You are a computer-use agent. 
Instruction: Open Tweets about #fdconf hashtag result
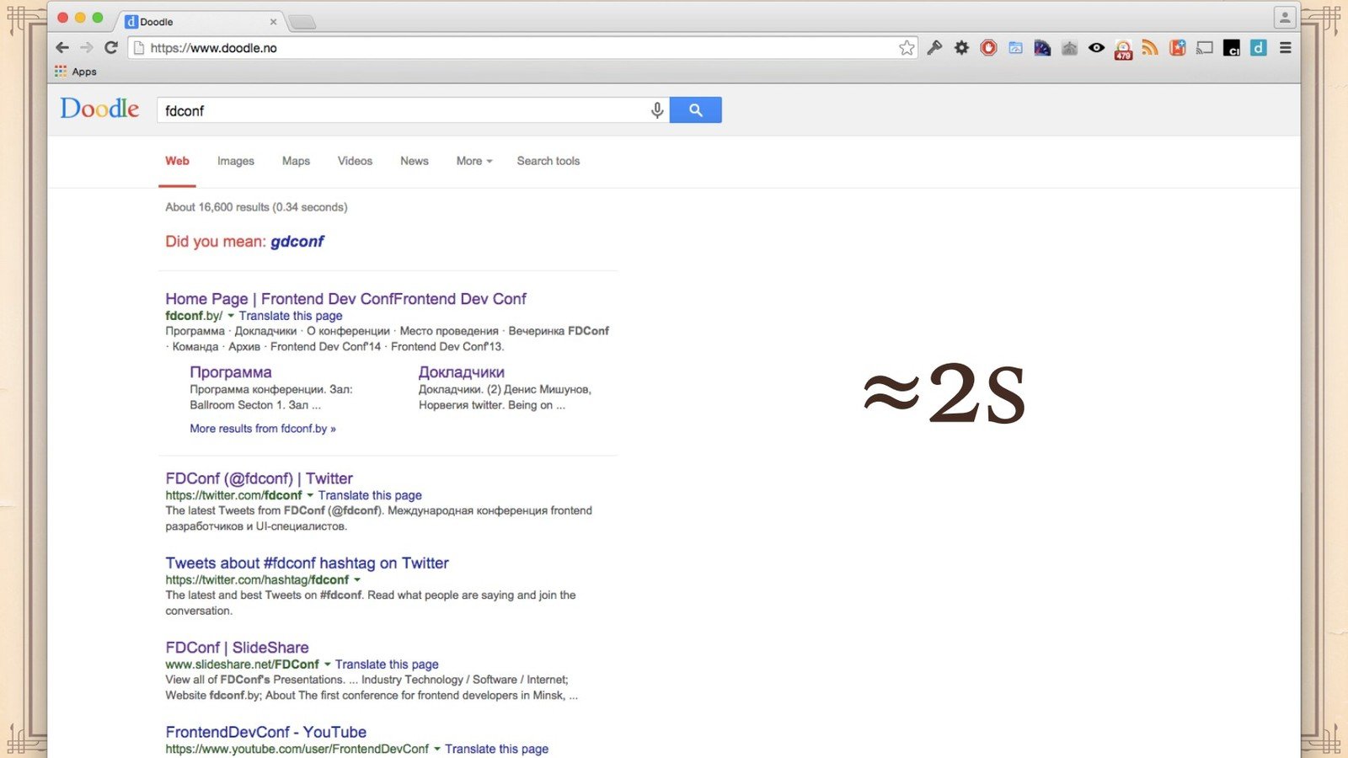pyautogui.click(x=307, y=563)
